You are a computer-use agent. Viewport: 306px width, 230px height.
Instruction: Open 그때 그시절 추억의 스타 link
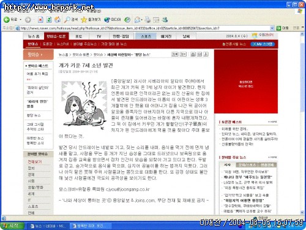35,127
